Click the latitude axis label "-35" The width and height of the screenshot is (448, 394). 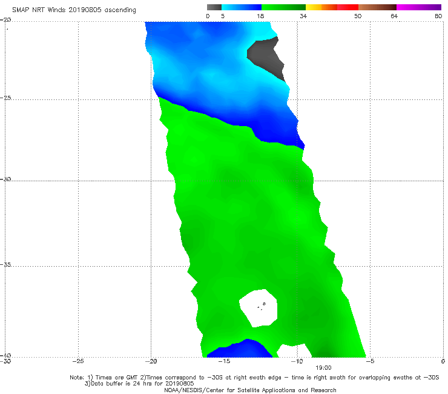(5, 264)
